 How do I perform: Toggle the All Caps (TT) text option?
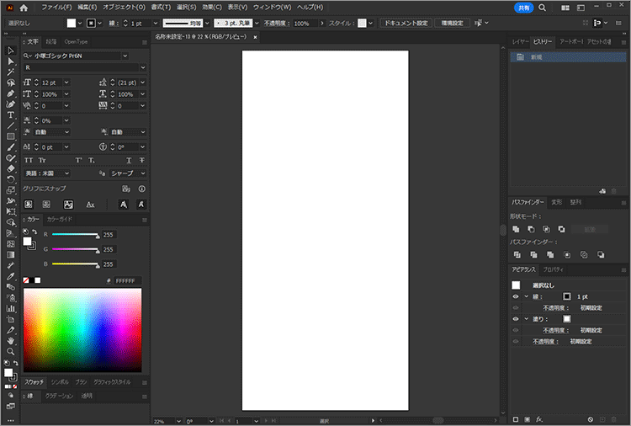[29, 160]
